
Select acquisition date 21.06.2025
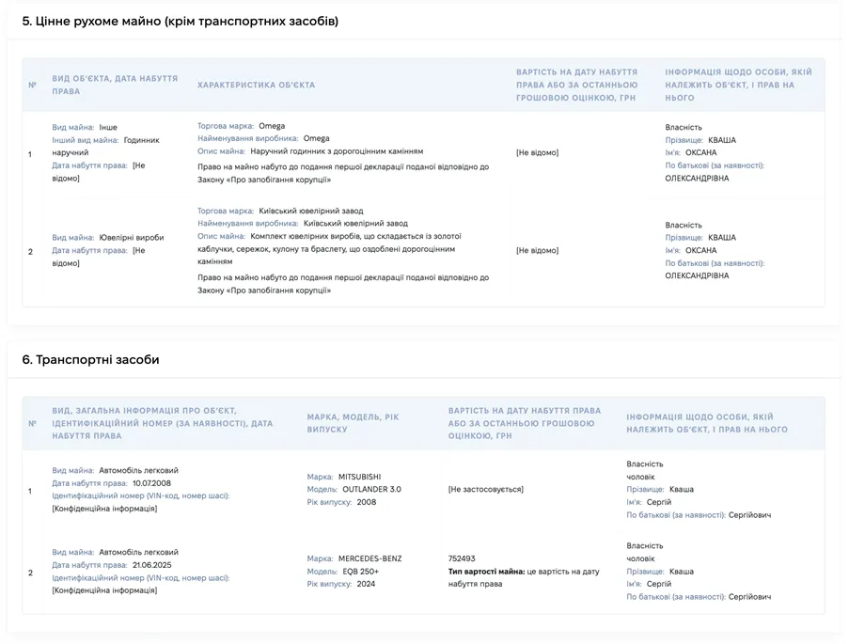[x=151, y=565]
